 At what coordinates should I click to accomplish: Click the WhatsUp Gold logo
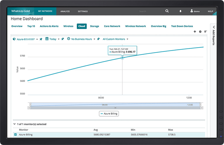coord(20,11)
